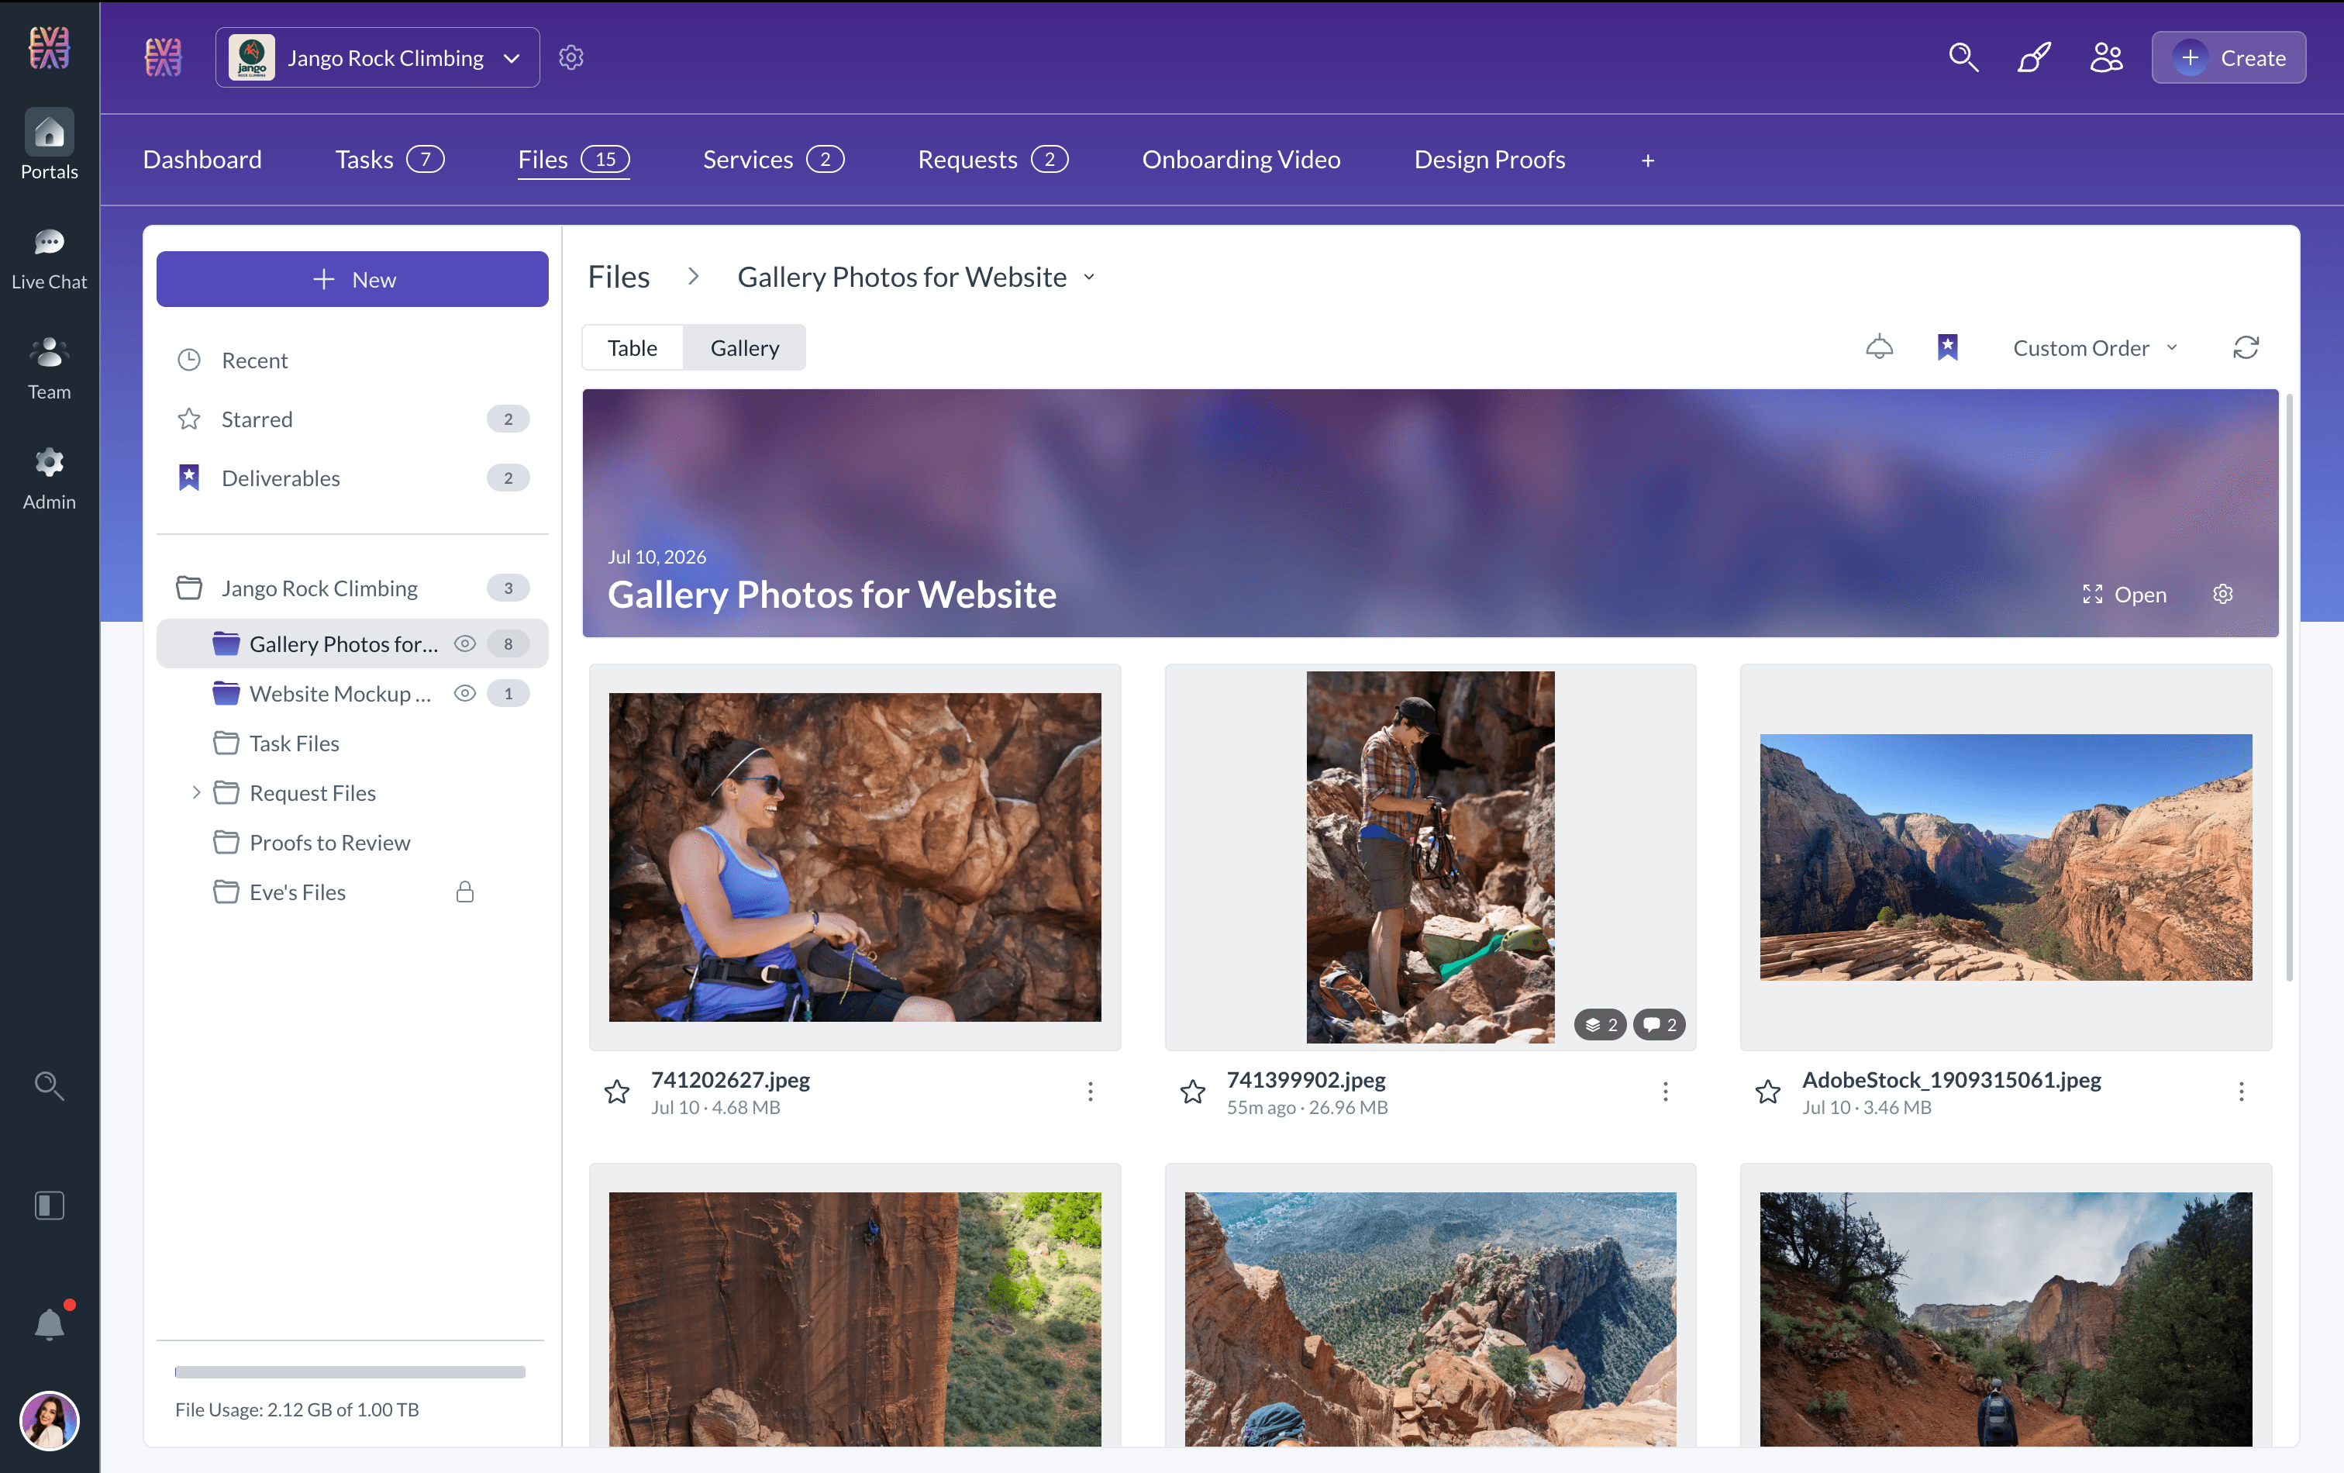Open the members people icon
Viewport: 2344px width, 1473px height.
click(x=2107, y=57)
